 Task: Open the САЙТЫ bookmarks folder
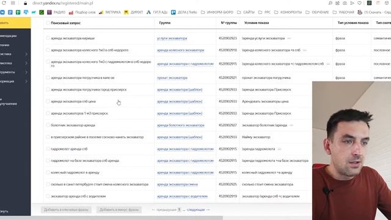pos(246,12)
